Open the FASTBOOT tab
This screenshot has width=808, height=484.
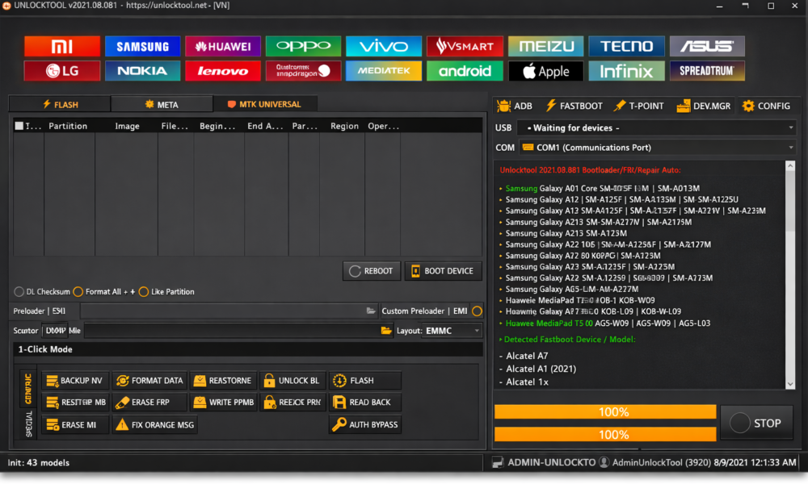coord(574,106)
